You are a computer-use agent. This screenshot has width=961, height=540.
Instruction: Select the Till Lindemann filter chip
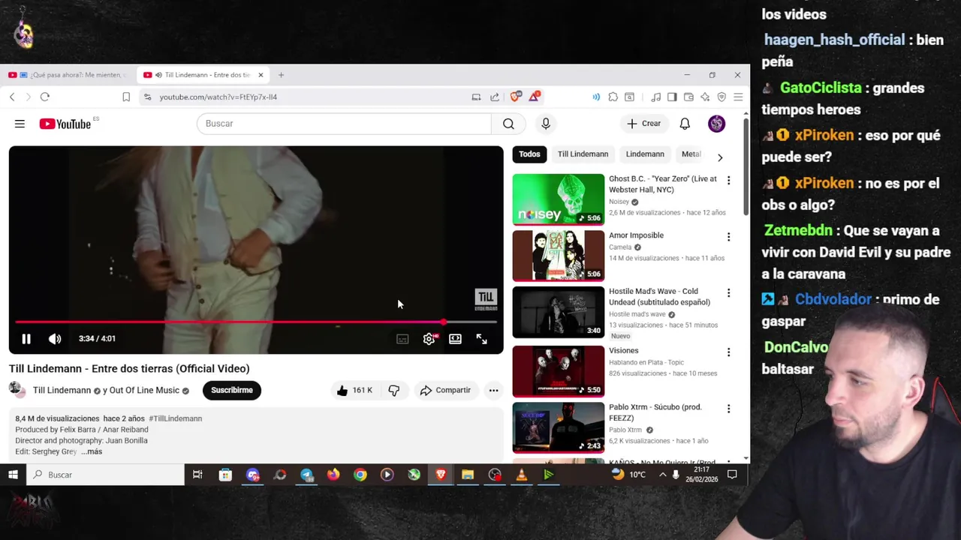(x=583, y=154)
